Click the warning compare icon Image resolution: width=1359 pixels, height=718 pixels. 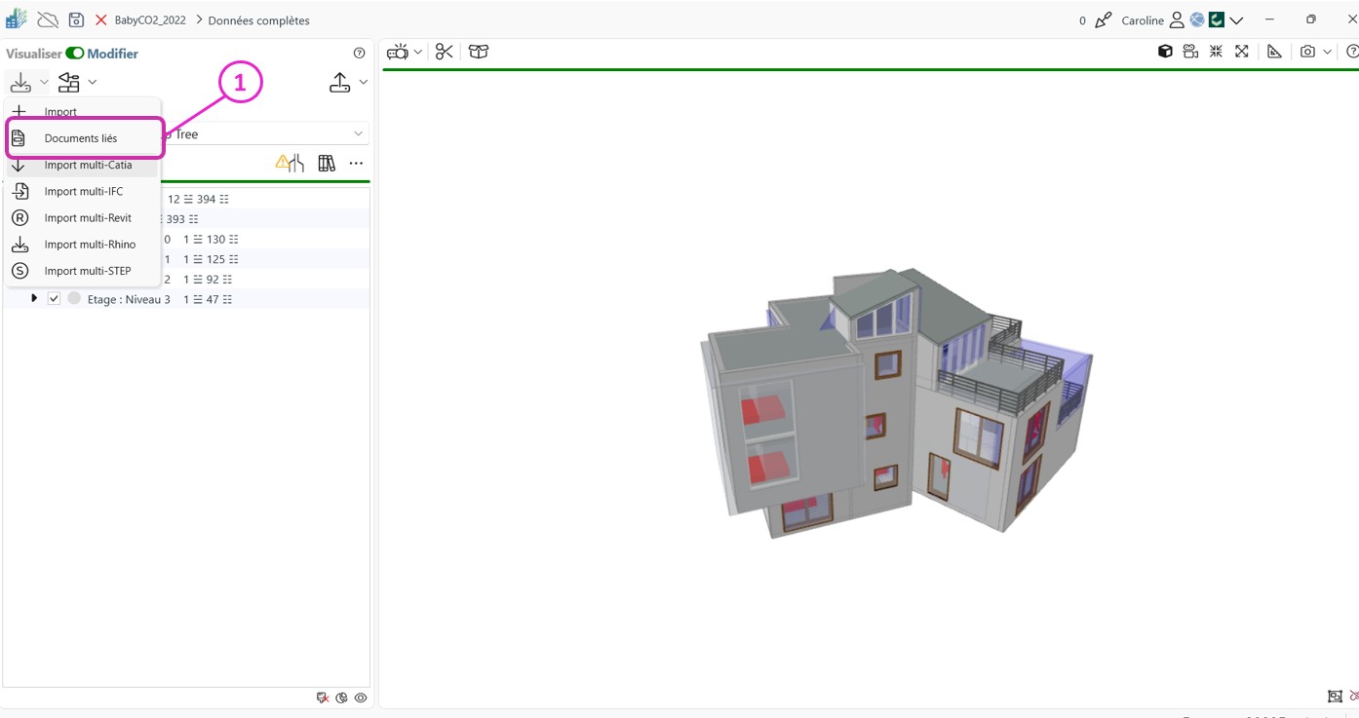[x=290, y=164]
